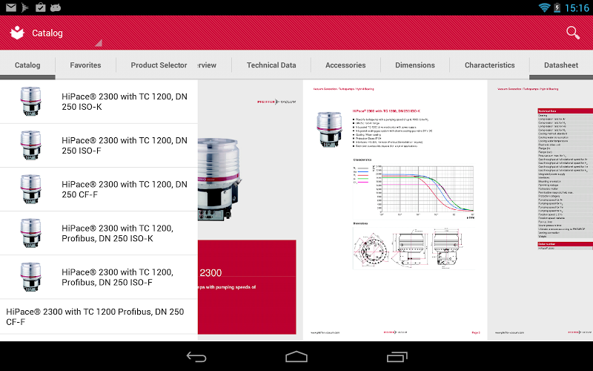Image resolution: width=593 pixels, height=371 pixels.
Task: Tap the dimensions technical drawing on datasheet
Action: pos(414,248)
